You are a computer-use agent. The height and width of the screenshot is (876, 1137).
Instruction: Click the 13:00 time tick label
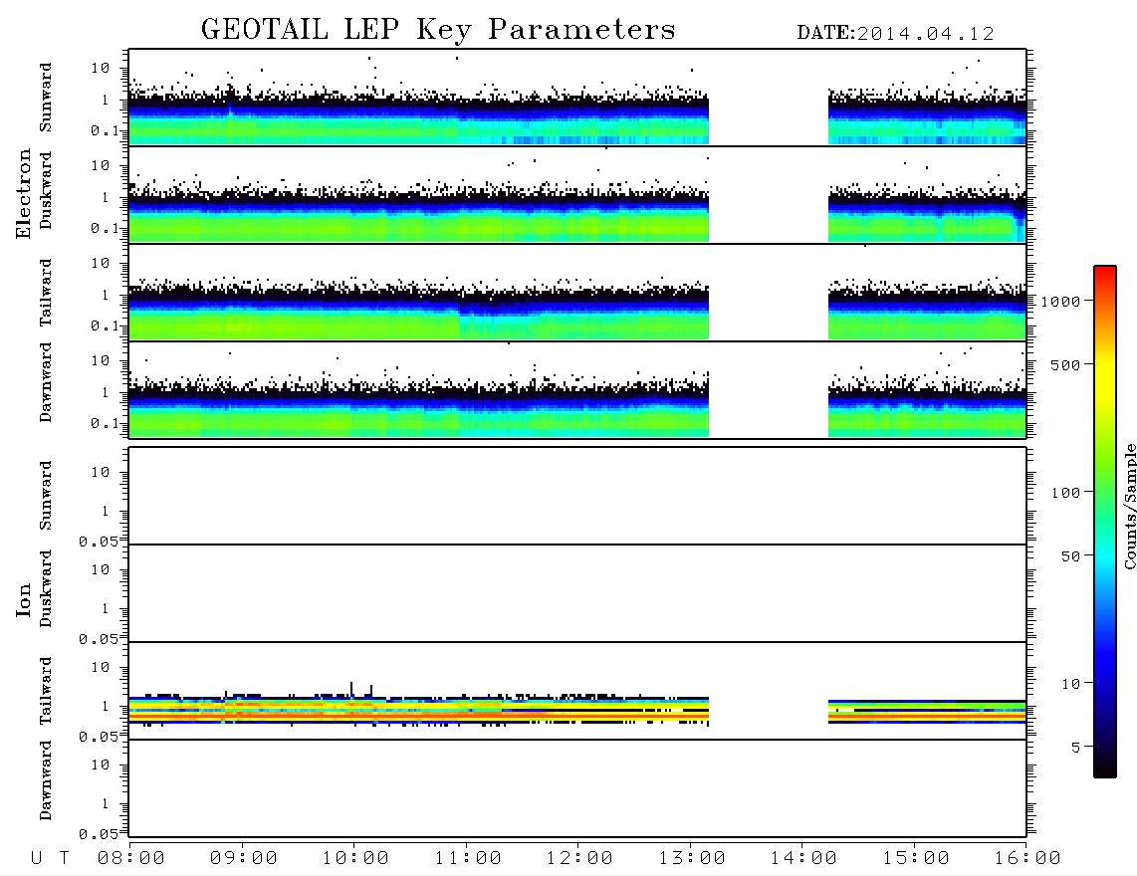pyautogui.click(x=692, y=859)
